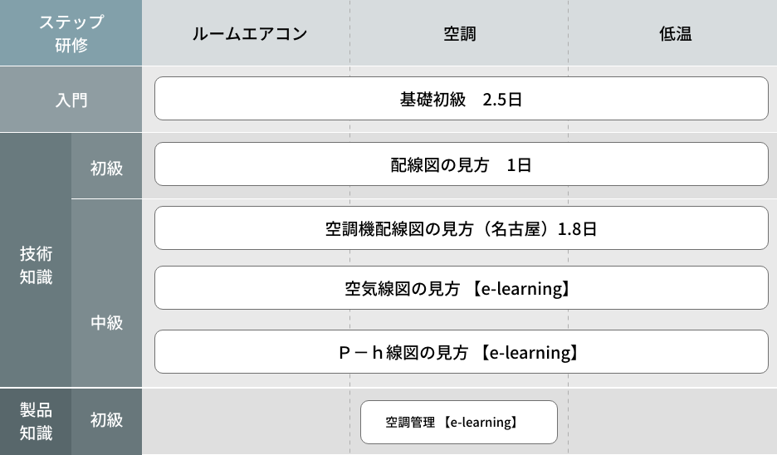The height and width of the screenshot is (455, 777).
Task: Open 空気線図の見方 e-learning course
Action: pyautogui.click(x=461, y=288)
